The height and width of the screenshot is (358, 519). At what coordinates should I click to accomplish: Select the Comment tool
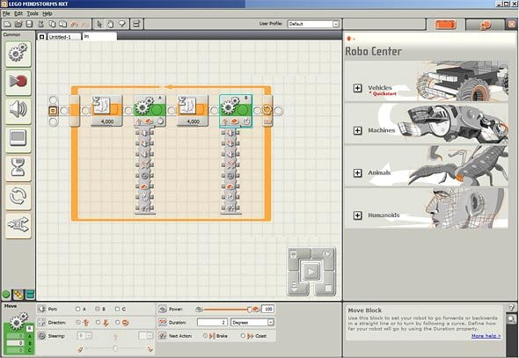(121, 24)
